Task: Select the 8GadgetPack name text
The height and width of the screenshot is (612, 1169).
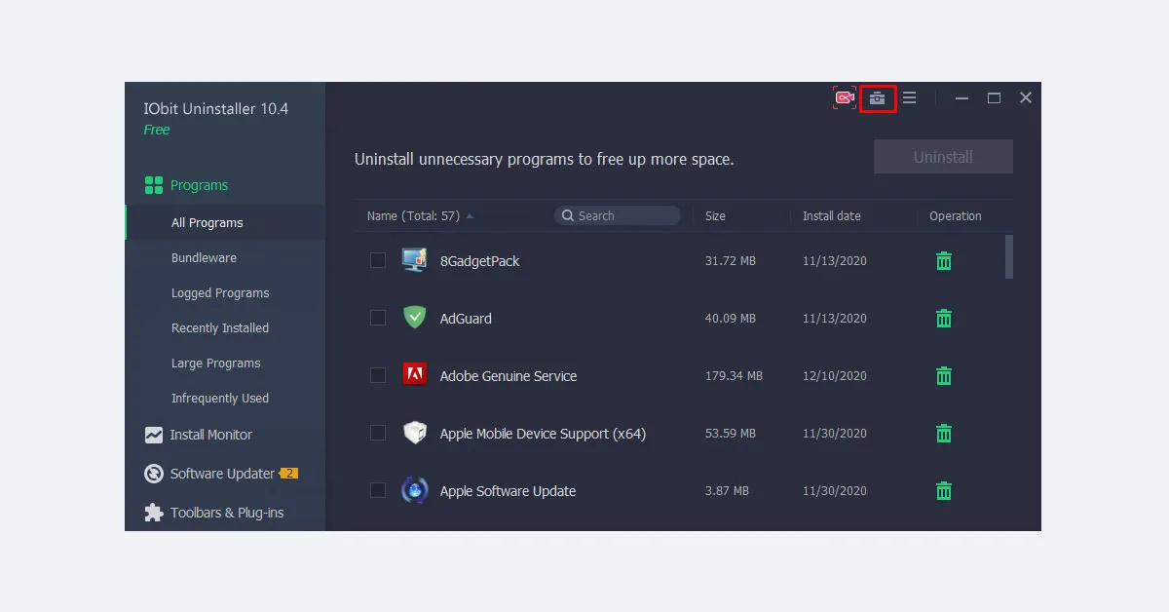Action: pyautogui.click(x=479, y=261)
